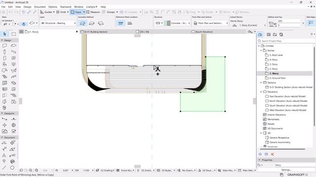Select the Elevation viewpoint tool

click(x=13, y=119)
